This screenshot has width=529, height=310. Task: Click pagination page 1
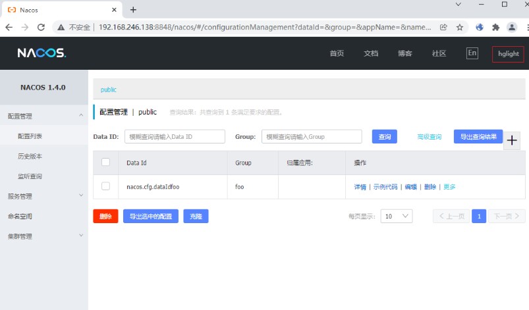pos(479,217)
